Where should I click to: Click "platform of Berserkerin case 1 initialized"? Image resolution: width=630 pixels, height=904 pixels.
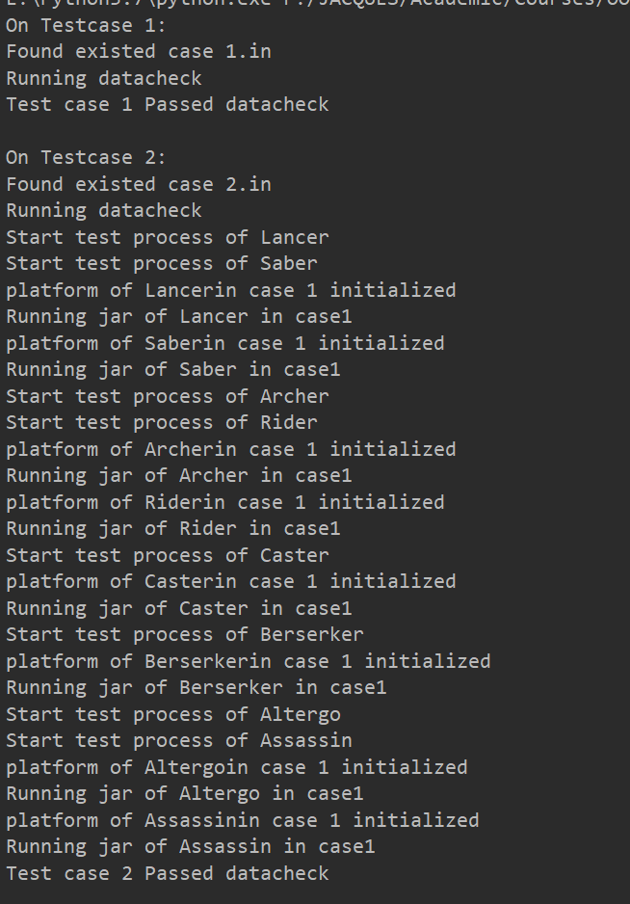(248, 661)
